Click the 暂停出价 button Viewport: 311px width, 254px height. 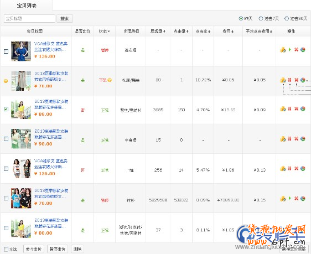coord(58,249)
